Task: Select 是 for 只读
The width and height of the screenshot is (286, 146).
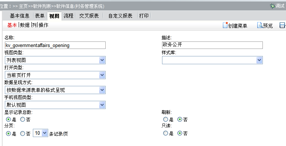Action: click(165, 133)
